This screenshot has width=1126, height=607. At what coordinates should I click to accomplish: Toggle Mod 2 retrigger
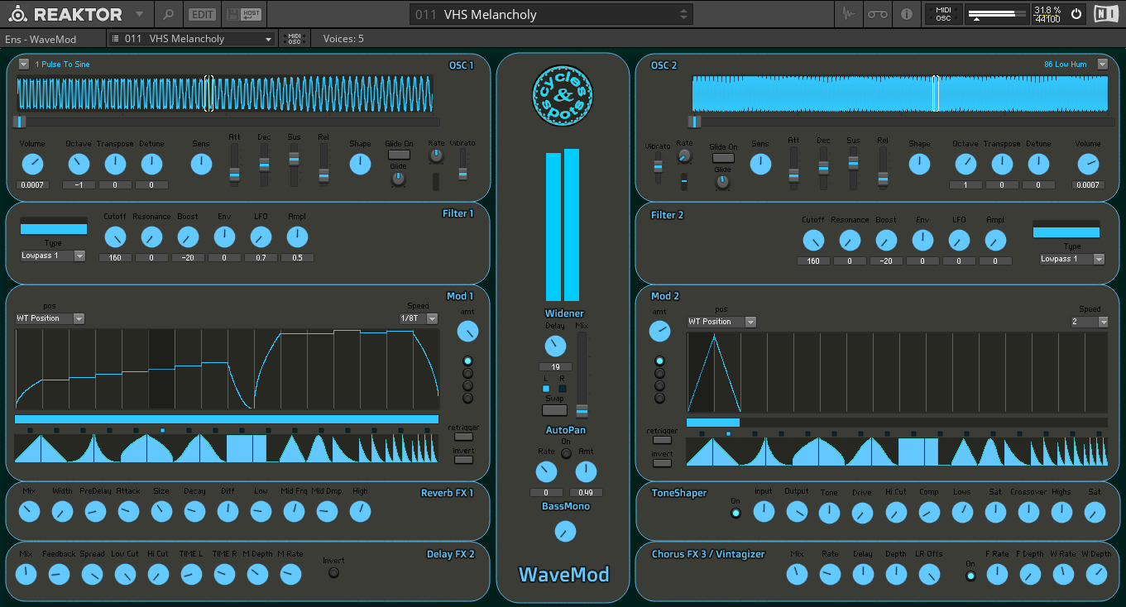pyautogui.click(x=662, y=440)
